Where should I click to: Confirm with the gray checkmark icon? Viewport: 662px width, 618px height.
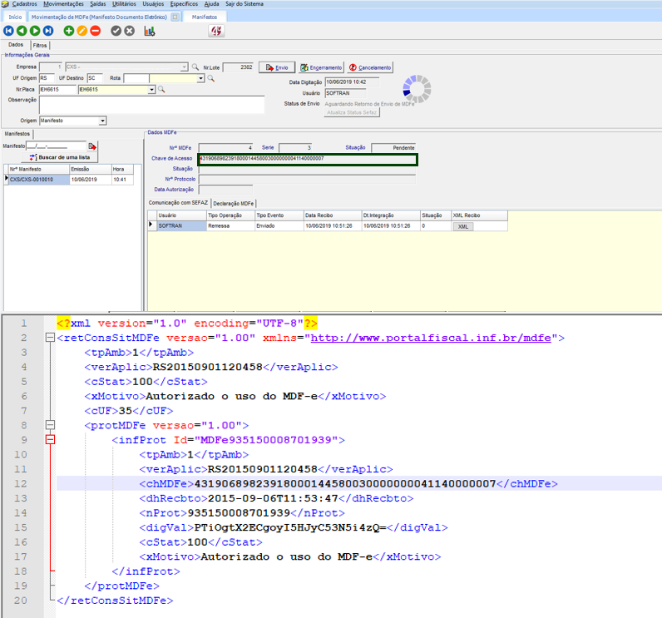116,31
